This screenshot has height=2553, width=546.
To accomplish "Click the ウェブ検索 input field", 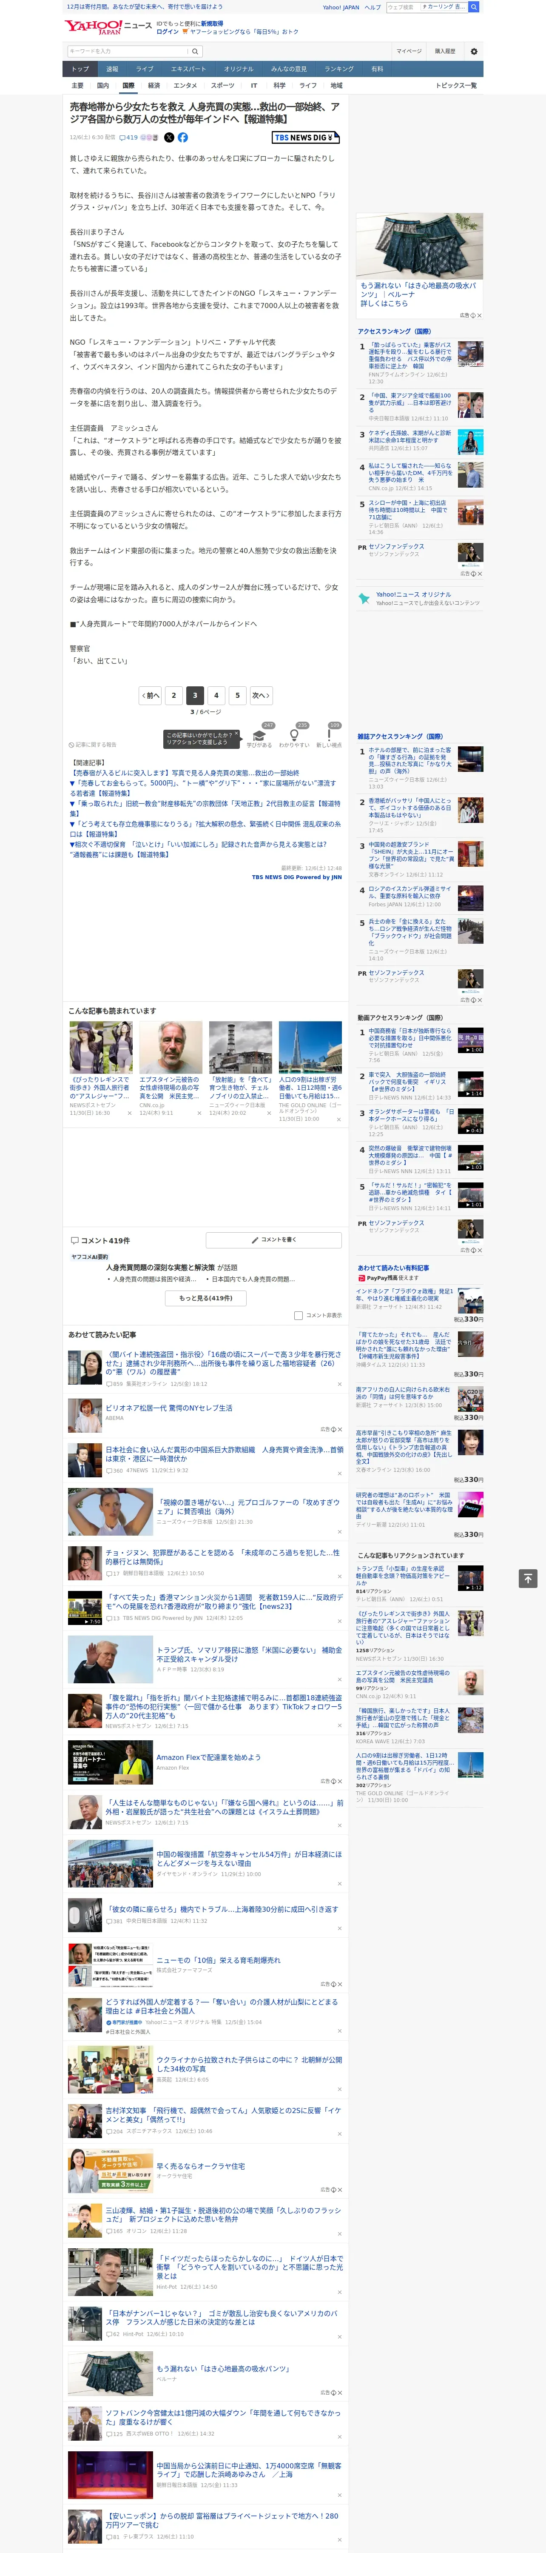I will (x=402, y=7).
